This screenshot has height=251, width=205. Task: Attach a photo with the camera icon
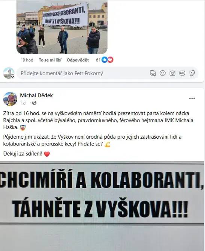tap(172, 73)
